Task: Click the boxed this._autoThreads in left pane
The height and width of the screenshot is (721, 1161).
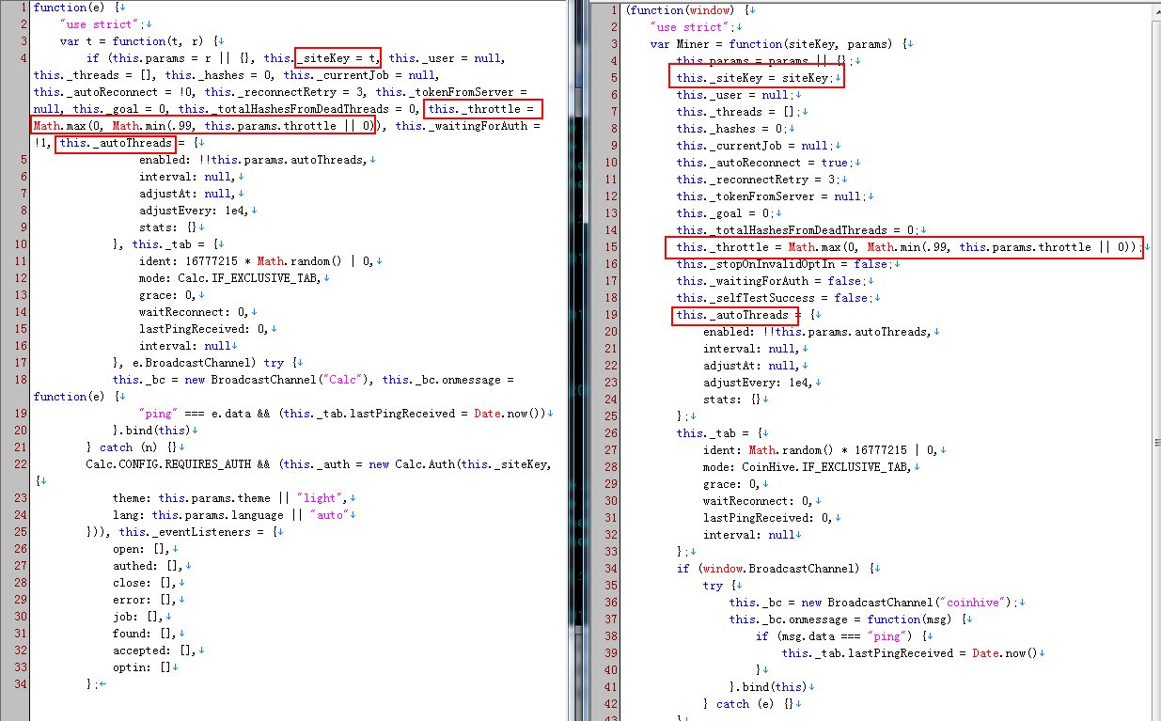Action: 116,143
